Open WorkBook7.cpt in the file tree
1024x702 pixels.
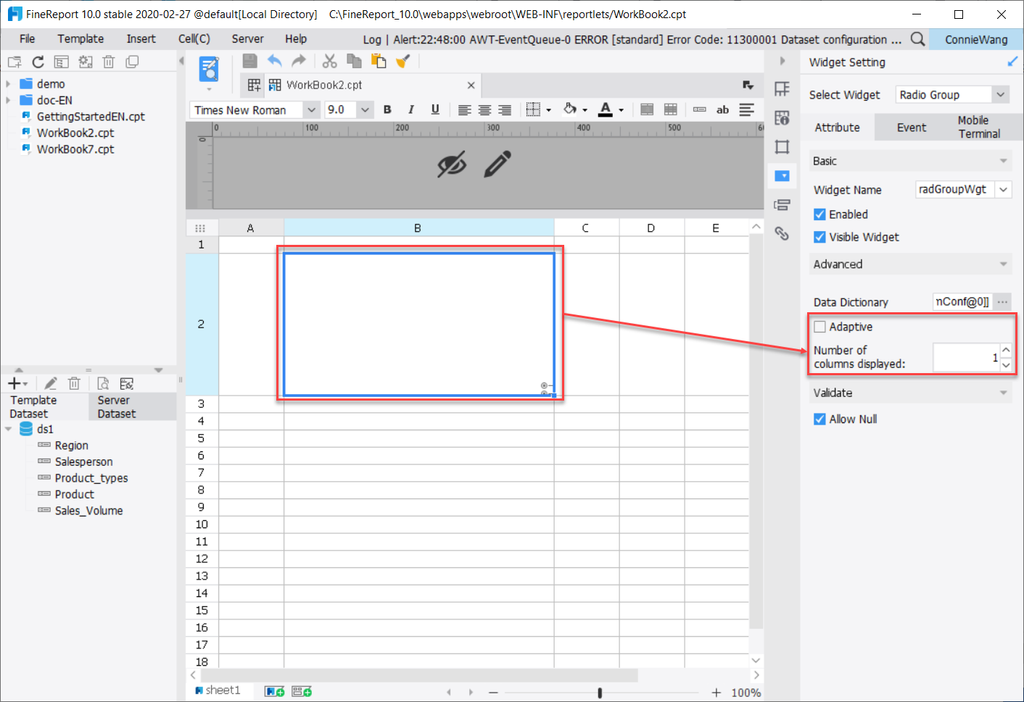75,149
